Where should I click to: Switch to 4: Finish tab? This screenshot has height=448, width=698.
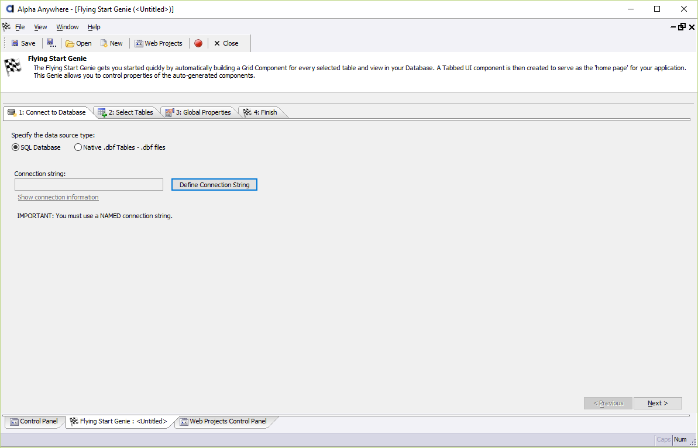[x=261, y=112]
